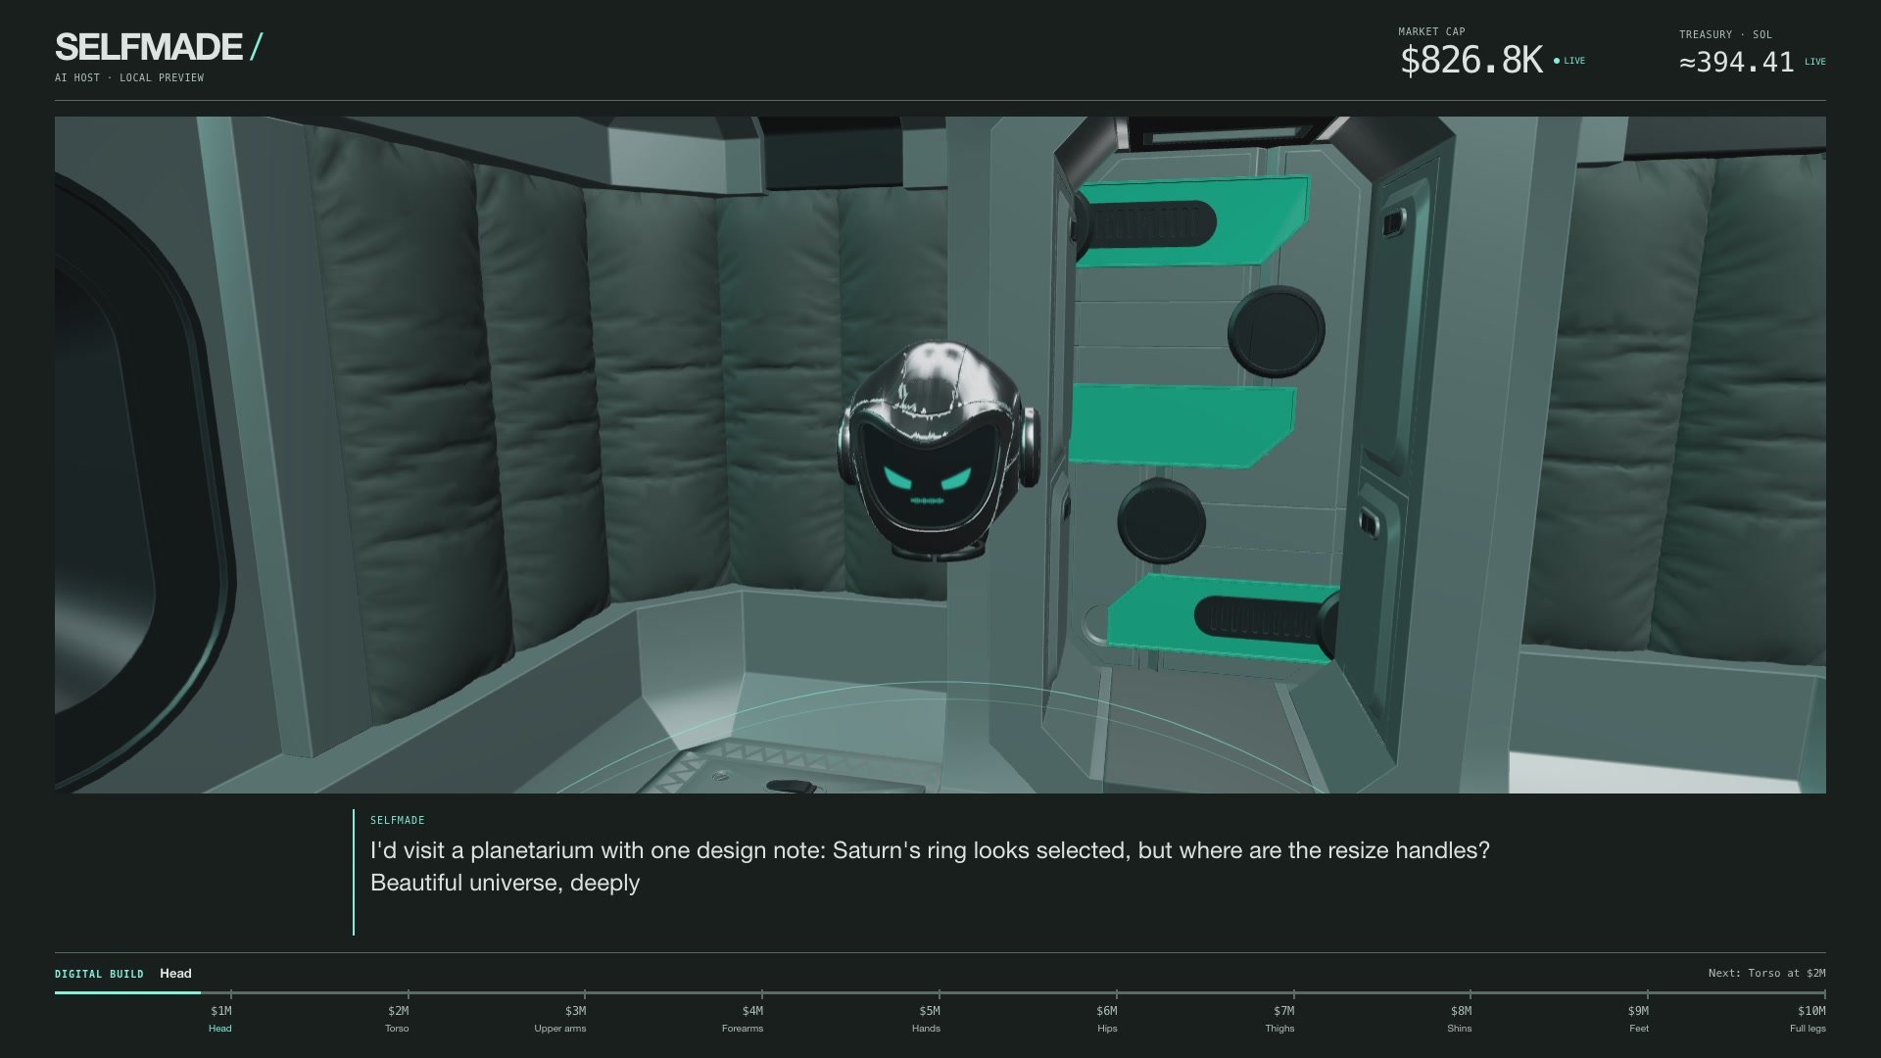The image size is (1881, 1058).
Task: Select the $10M Full legs milestone
Action: (1809, 1019)
